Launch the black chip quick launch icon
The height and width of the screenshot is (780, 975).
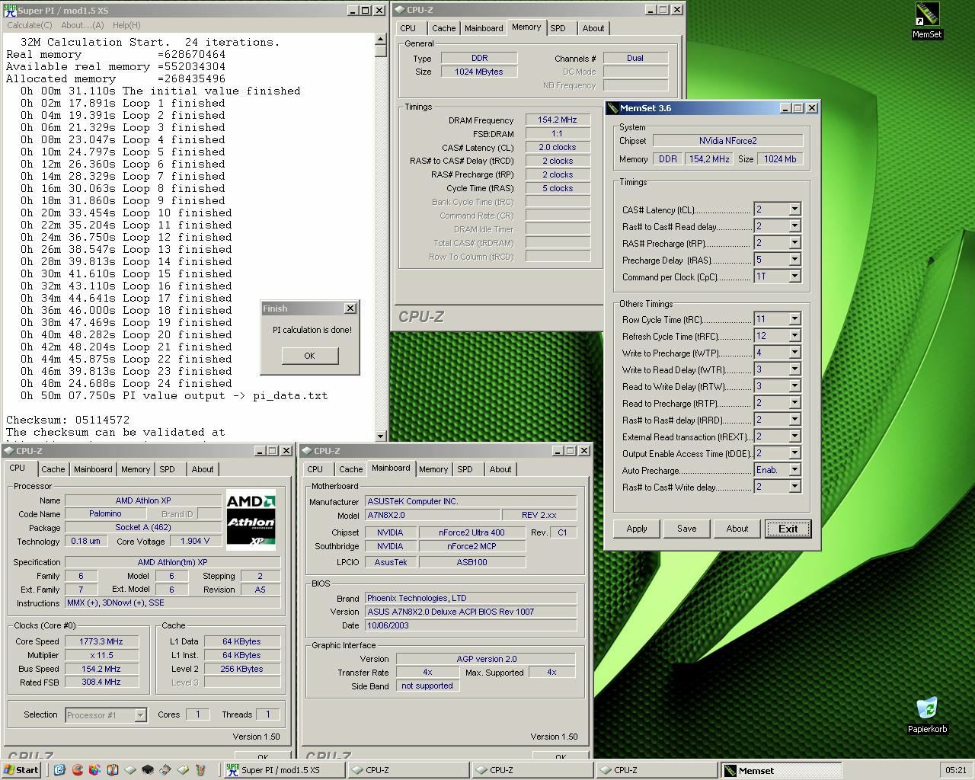[x=148, y=770]
